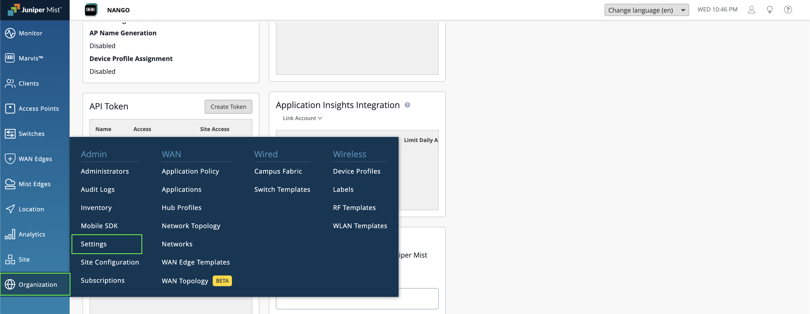This screenshot has height=314, width=810.
Task: Click the Analytics bar chart icon
Action: (10, 234)
